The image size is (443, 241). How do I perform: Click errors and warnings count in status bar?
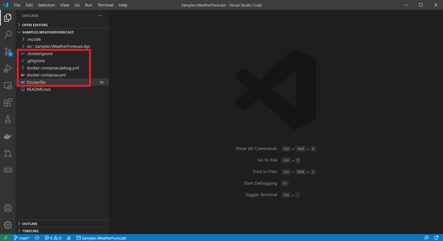coord(53,238)
